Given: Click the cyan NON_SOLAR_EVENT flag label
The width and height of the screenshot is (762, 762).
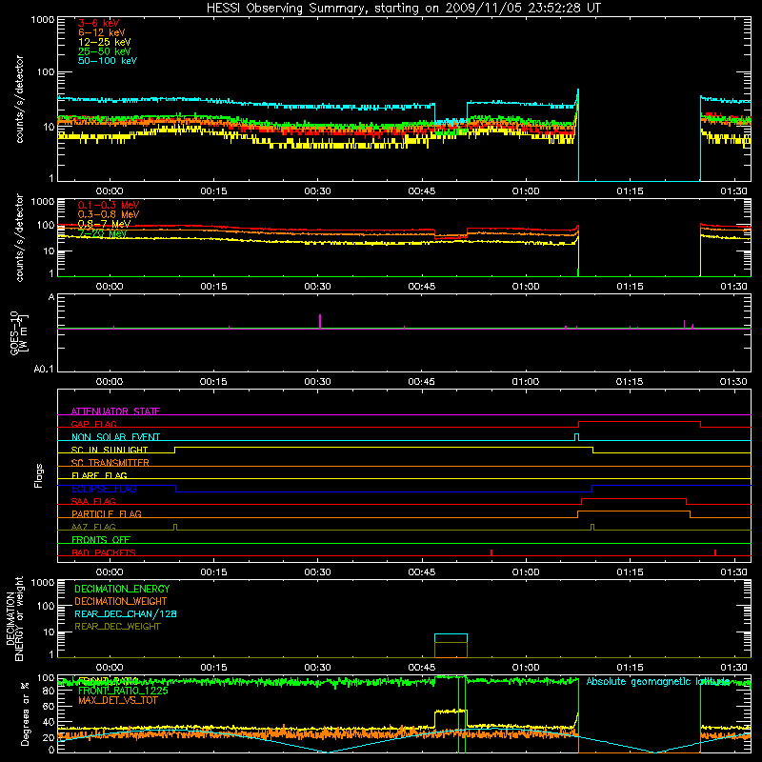Looking at the screenshot, I should (x=115, y=437).
